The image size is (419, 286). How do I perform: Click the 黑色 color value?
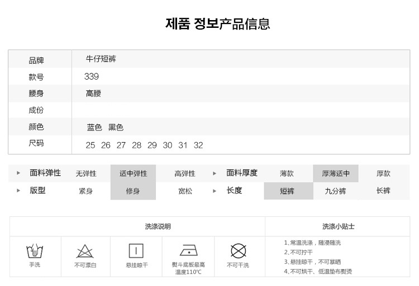(116, 128)
